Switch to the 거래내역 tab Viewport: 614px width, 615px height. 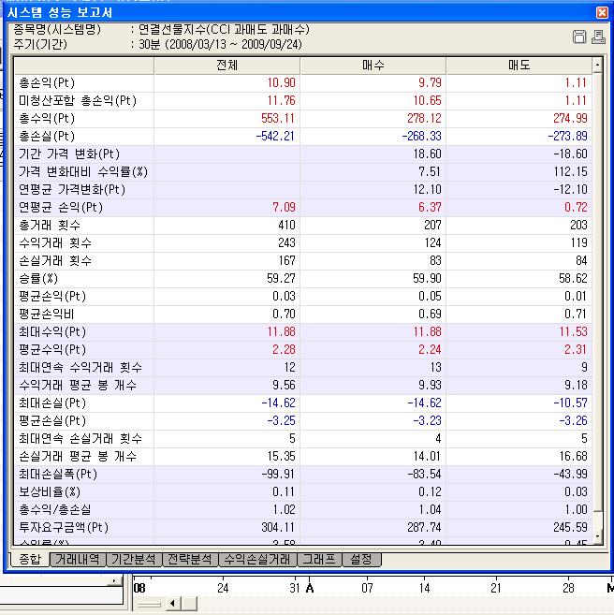point(77,560)
